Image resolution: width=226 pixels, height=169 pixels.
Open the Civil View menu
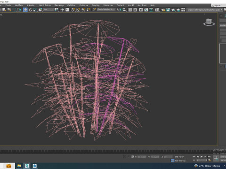[x=71, y=5]
